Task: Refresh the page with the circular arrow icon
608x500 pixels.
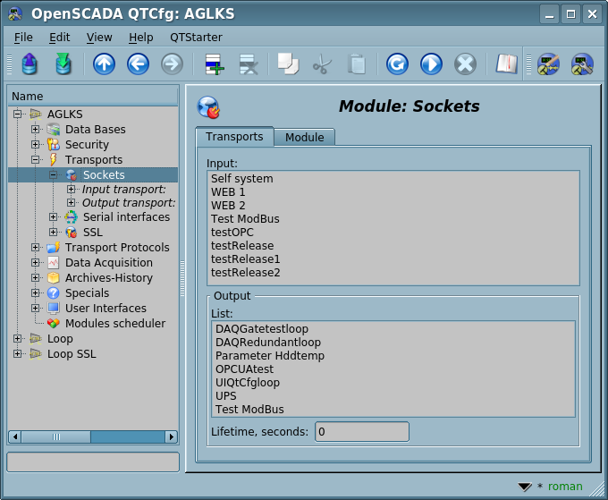Action: pyautogui.click(x=397, y=64)
